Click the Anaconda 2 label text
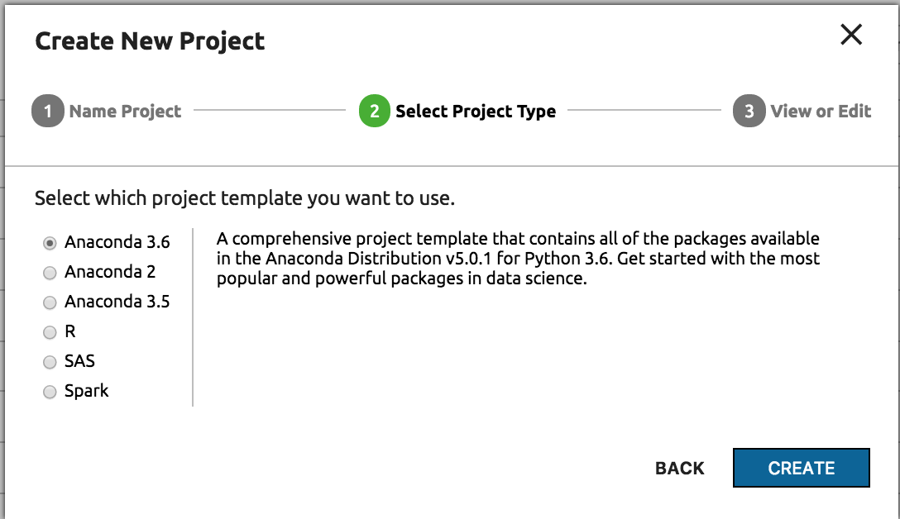This screenshot has width=900, height=519. [110, 272]
